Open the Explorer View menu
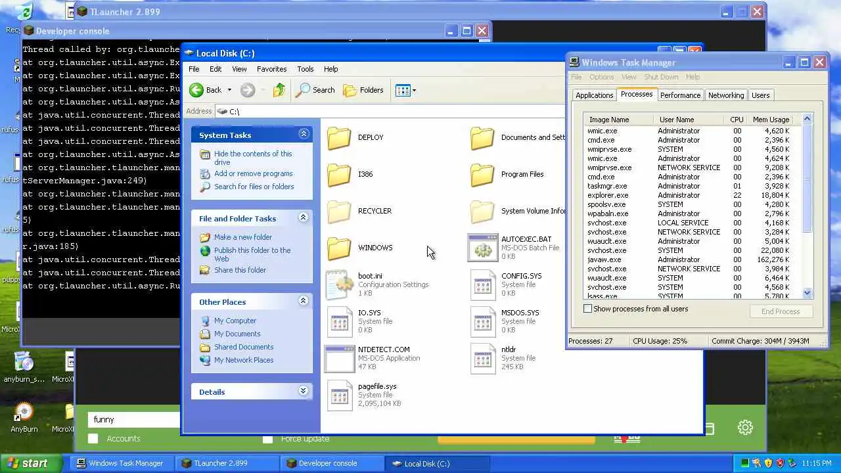 [x=239, y=69]
